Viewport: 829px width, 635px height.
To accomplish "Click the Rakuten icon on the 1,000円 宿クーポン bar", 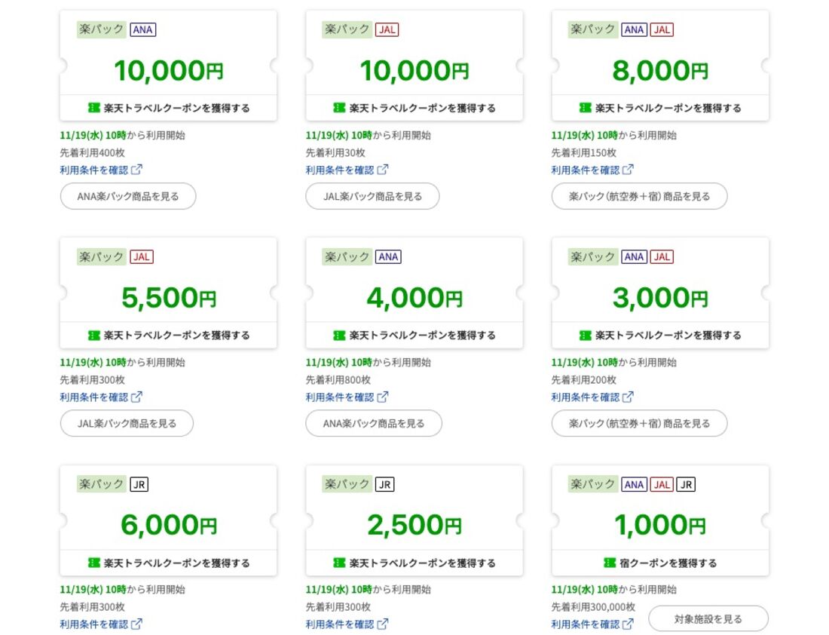I will click(607, 562).
